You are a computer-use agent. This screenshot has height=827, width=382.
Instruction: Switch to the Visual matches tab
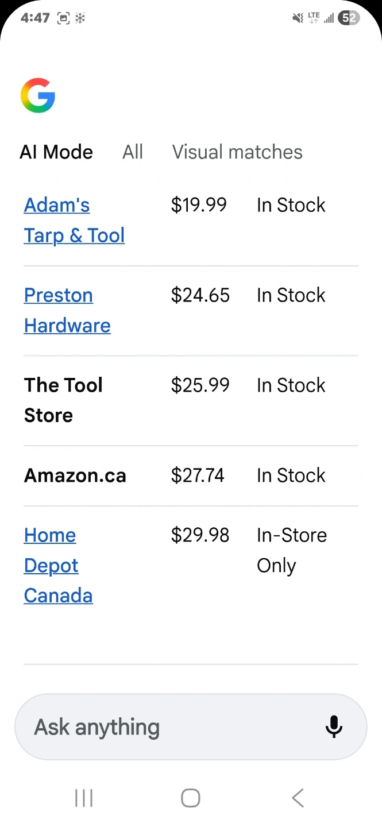pos(237,152)
